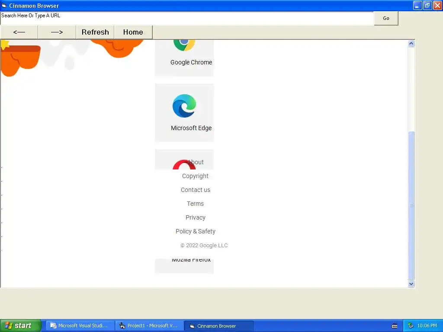This screenshot has height=332, width=443.
Task: Click the Cinnamon Browser title bar icon
Action: click(4, 5)
